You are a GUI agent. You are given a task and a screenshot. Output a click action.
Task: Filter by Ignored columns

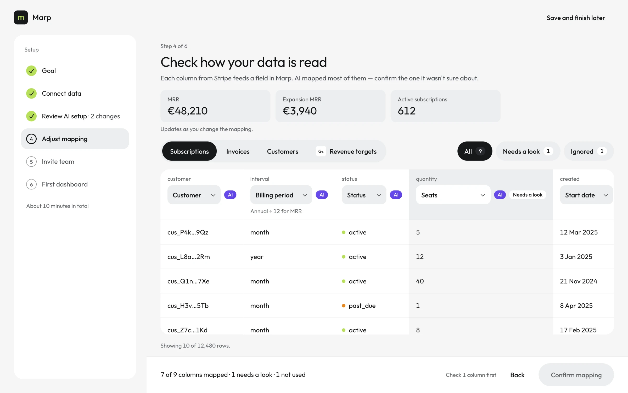(589, 151)
